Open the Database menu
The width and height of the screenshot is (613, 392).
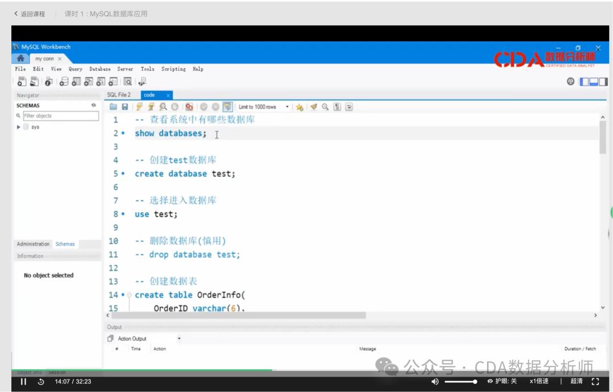point(100,69)
